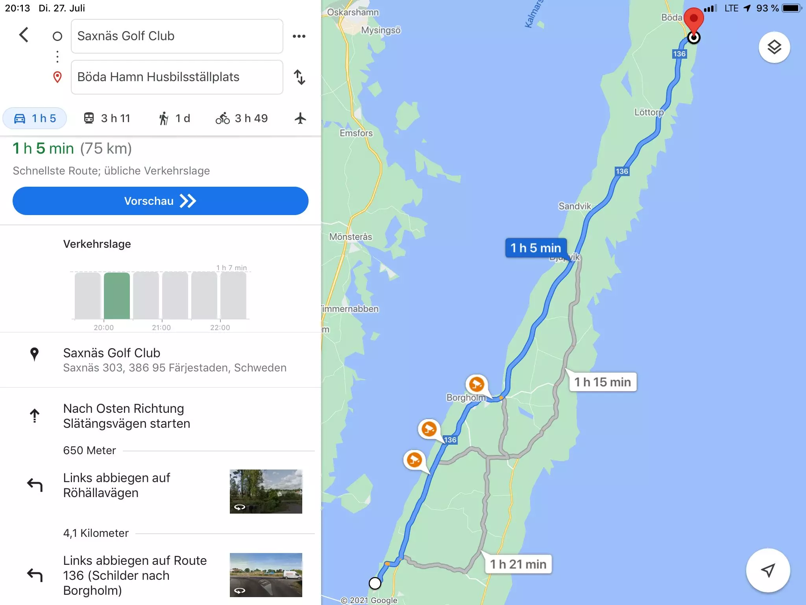The width and height of the screenshot is (806, 605).
Task: Choose alternative route 1 h 15 min
Action: (x=603, y=382)
